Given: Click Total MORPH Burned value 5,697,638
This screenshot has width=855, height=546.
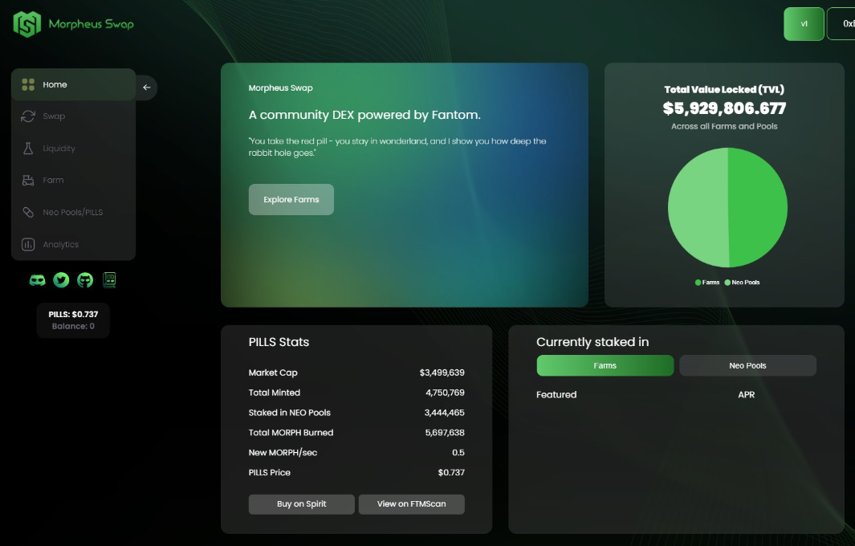Looking at the screenshot, I should pos(445,433).
